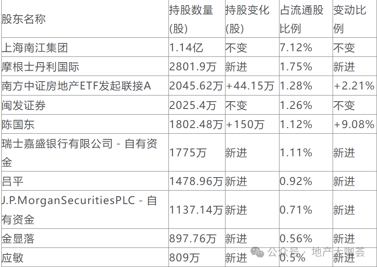
Task: Click 南方中证房地产ETF发起联接A row name
Action: (x=76, y=86)
